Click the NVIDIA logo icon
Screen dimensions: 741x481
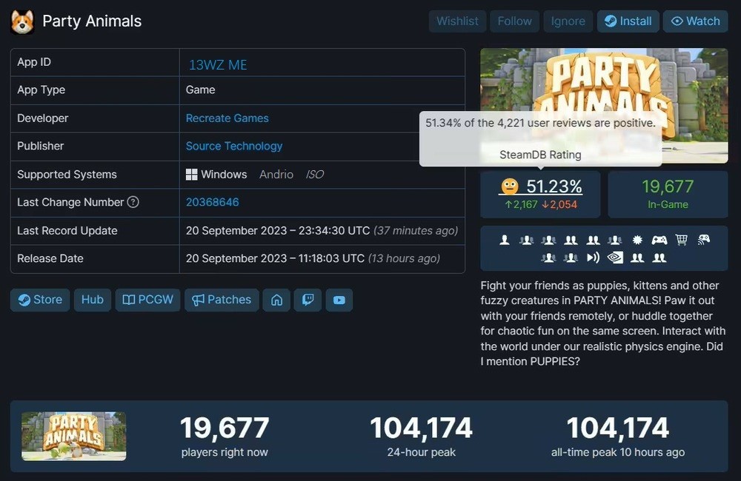(615, 258)
